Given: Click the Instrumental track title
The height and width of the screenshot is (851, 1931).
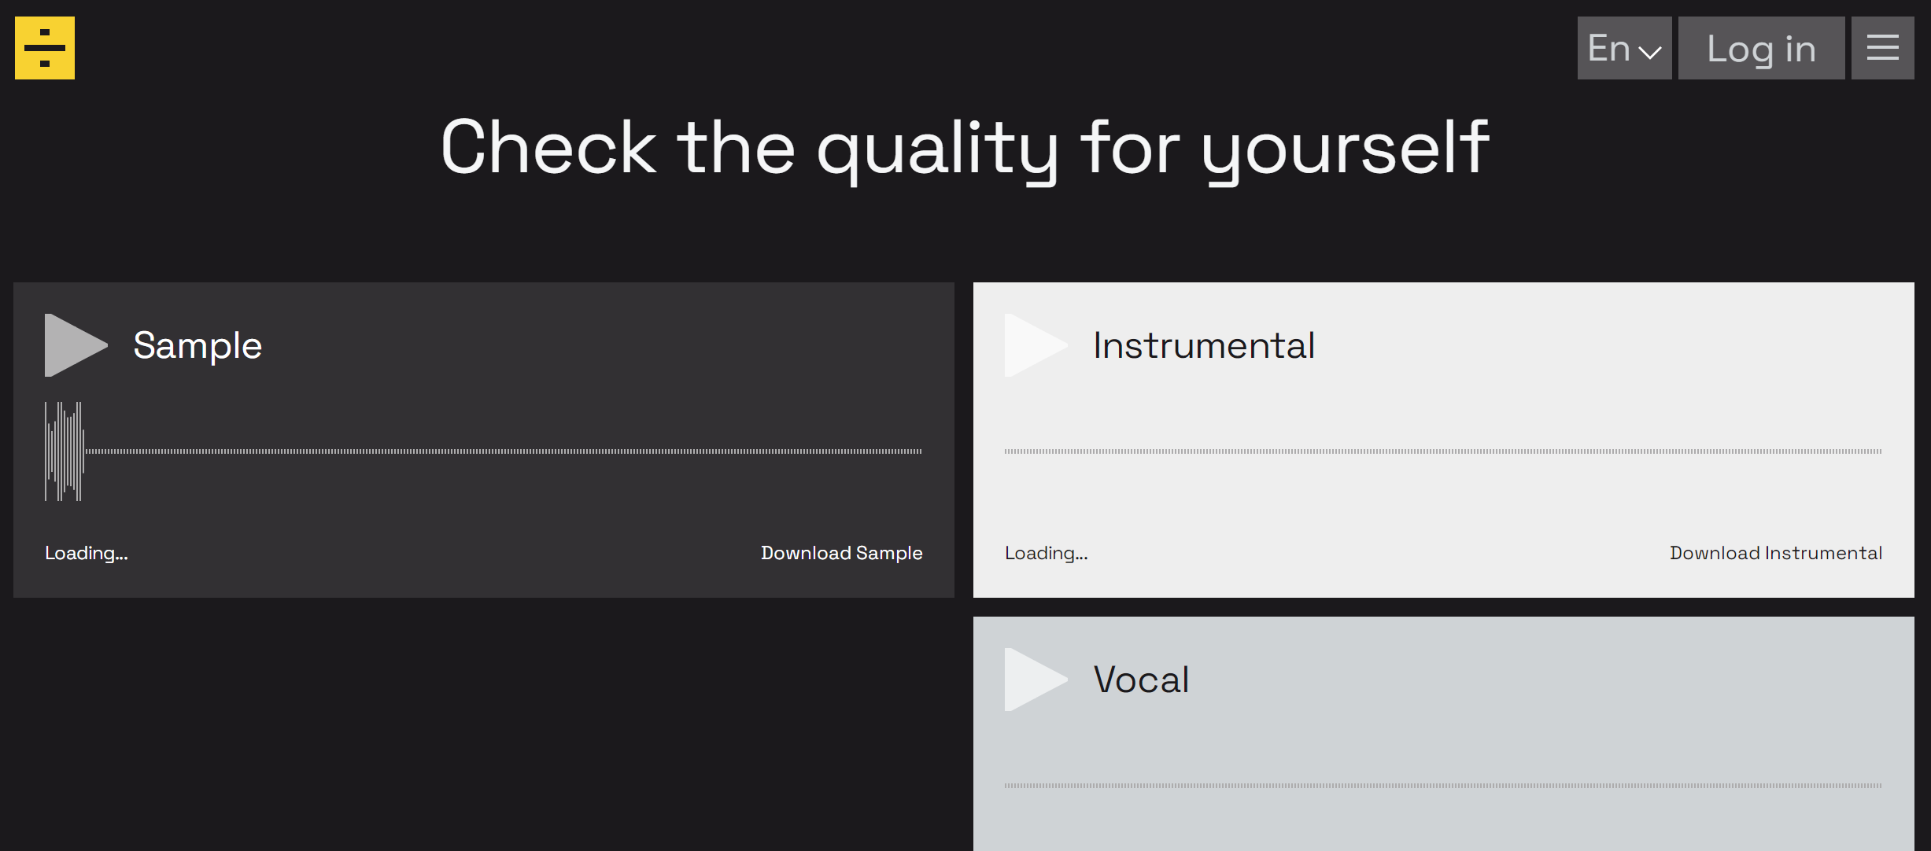Looking at the screenshot, I should tap(1204, 345).
